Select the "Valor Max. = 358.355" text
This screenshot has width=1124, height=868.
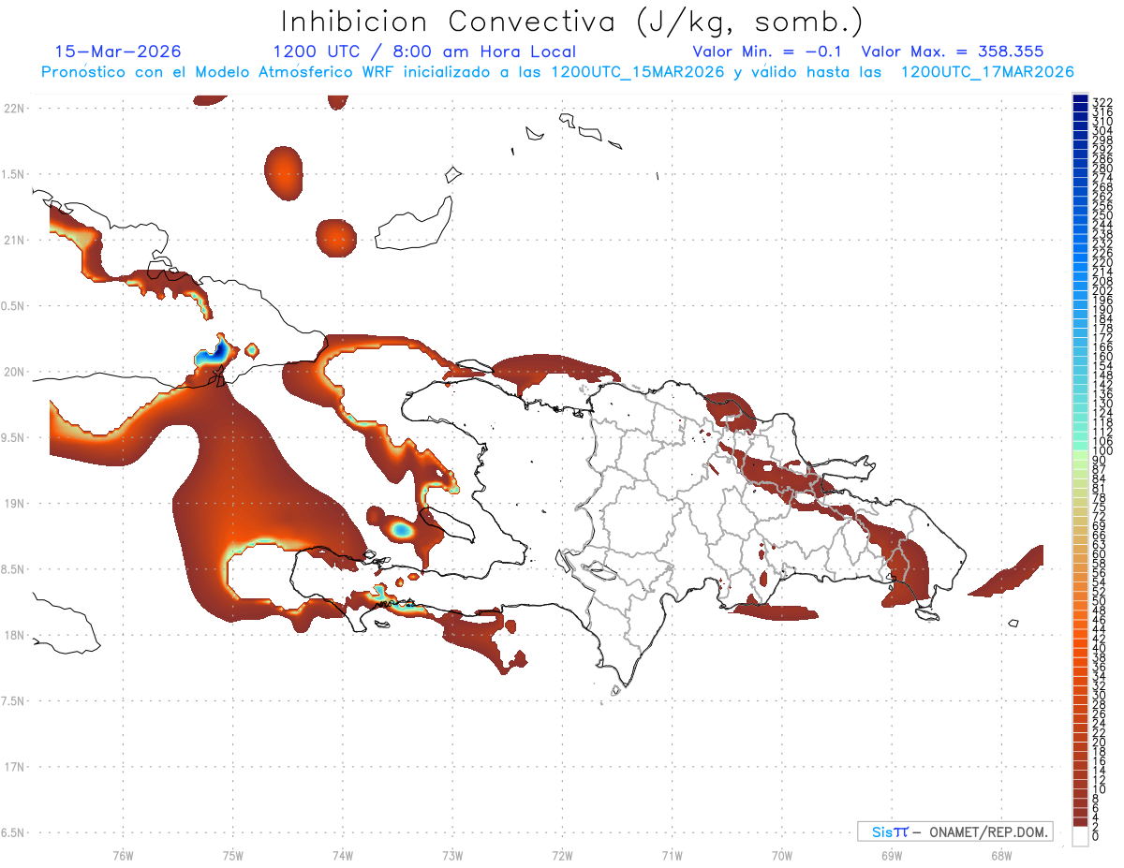(x=952, y=51)
